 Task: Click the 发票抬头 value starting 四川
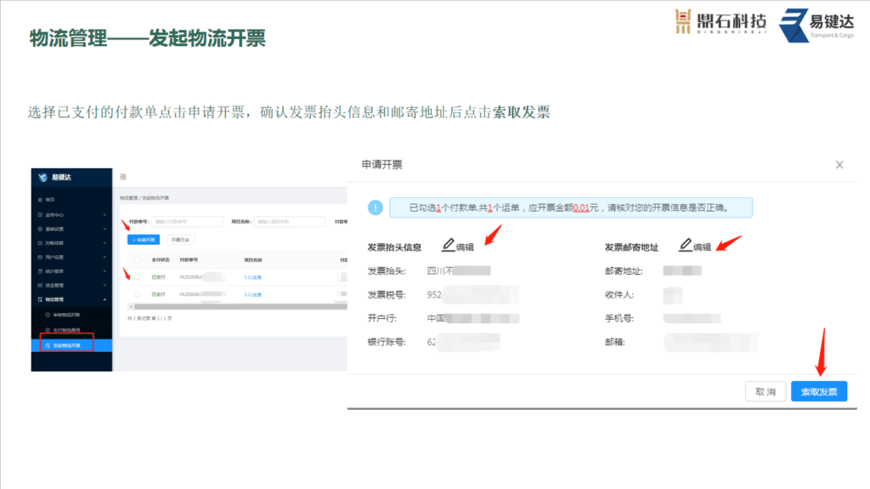click(x=459, y=270)
